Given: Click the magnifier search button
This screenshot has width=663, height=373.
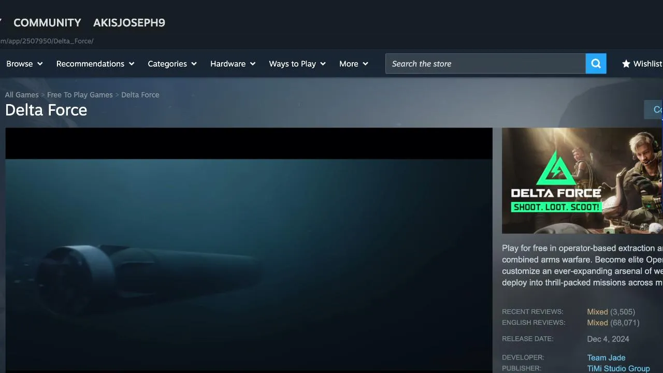Looking at the screenshot, I should [x=596, y=64].
